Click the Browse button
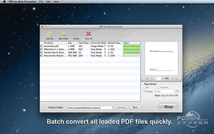Screen dimensions: 214x134 [121, 107]
